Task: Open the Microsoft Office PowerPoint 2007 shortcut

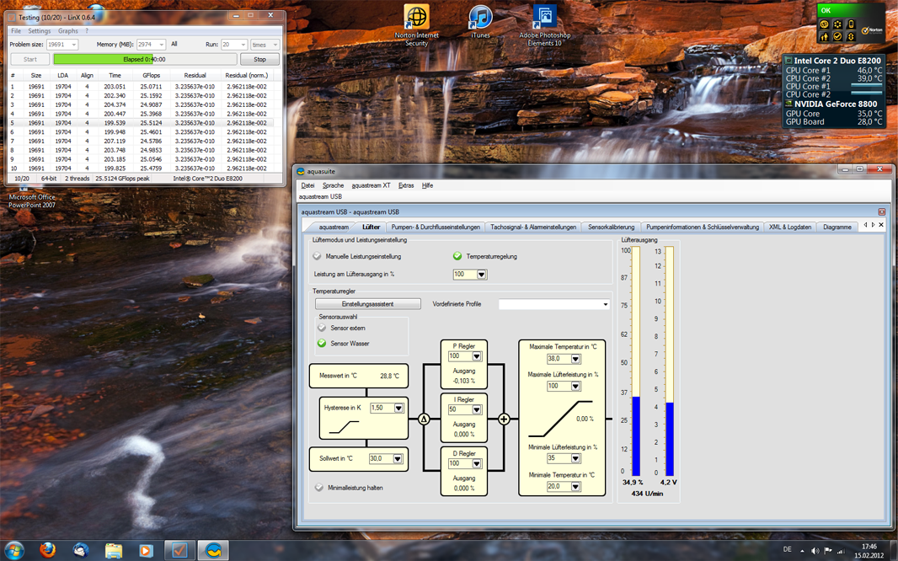Action: [x=31, y=200]
